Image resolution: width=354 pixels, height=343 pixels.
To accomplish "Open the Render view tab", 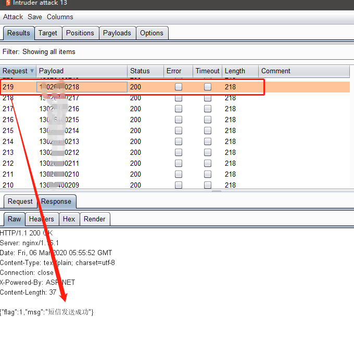I will [95, 219].
